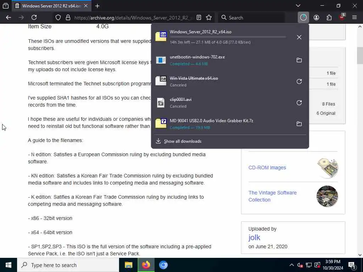Click the '8 Files' count
The image size is (363, 272).
pos(329,104)
